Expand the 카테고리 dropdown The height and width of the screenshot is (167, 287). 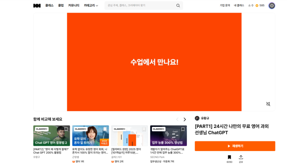point(91,6)
